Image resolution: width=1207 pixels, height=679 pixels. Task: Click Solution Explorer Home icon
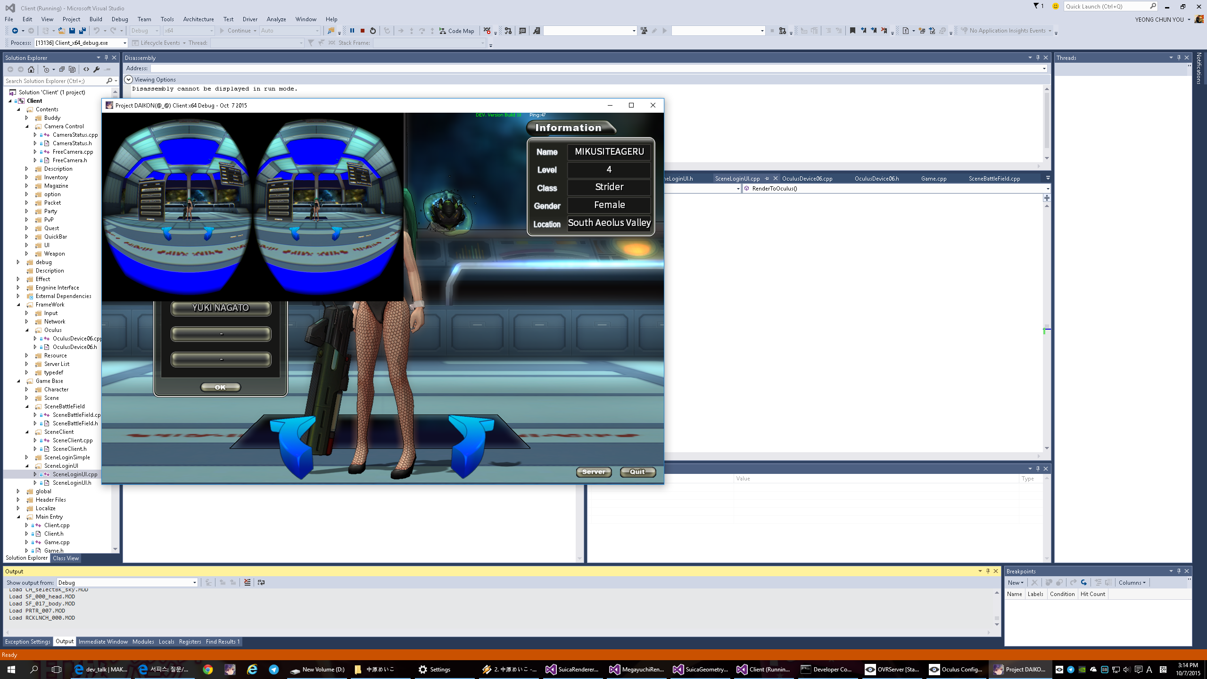click(x=31, y=69)
